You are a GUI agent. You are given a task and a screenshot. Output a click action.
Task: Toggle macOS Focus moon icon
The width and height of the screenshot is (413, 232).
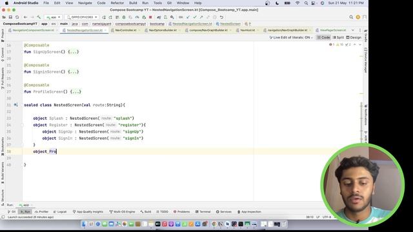tap(277, 3)
